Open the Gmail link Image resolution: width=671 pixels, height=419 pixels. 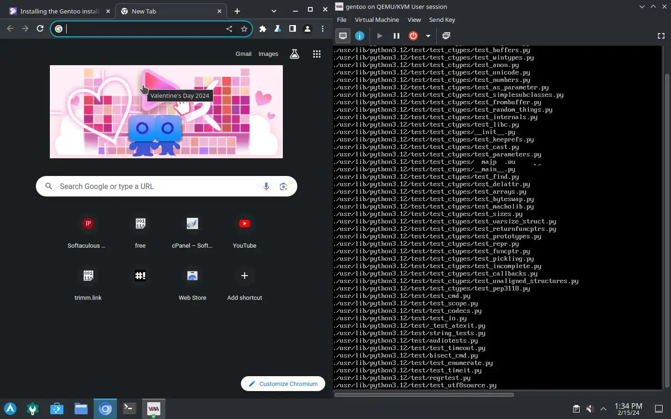tap(243, 54)
